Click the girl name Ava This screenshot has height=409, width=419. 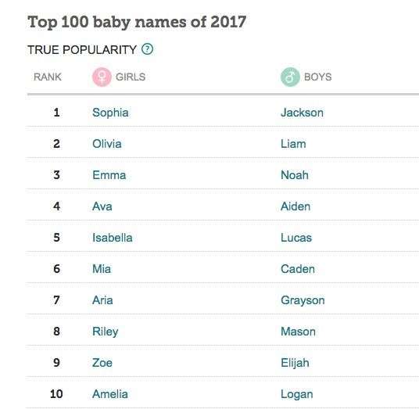click(x=102, y=206)
